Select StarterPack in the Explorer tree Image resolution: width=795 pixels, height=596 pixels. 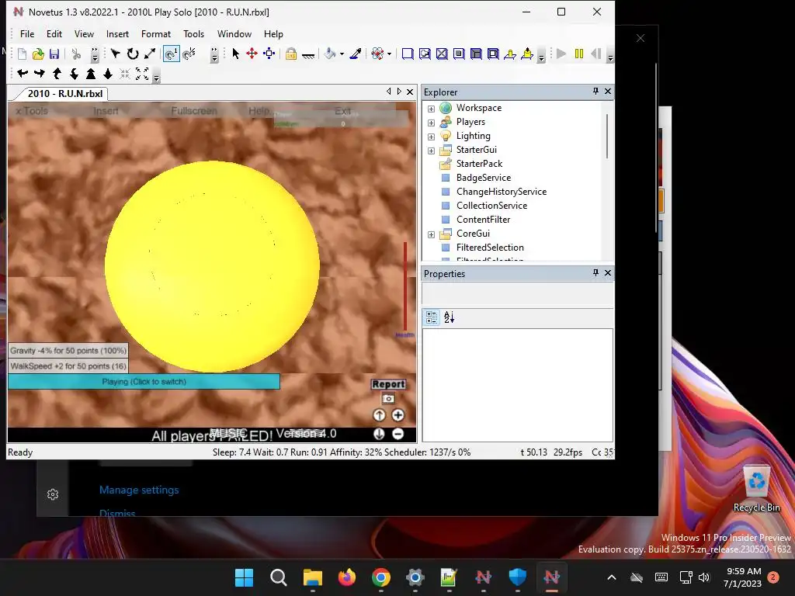pyautogui.click(x=479, y=164)
